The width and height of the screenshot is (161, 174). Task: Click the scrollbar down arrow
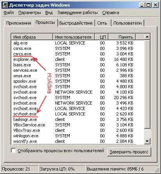pos(147,141)
